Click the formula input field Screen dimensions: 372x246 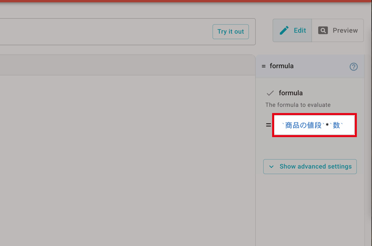[314, 125]
